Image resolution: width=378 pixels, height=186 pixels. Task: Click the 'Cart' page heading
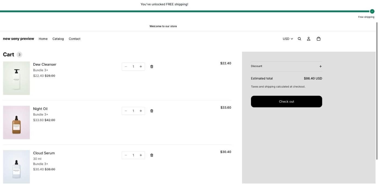coord(8,54)
